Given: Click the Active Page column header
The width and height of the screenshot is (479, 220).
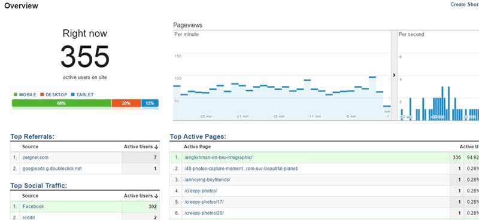Looking at the screenshot, I should 198,147.
